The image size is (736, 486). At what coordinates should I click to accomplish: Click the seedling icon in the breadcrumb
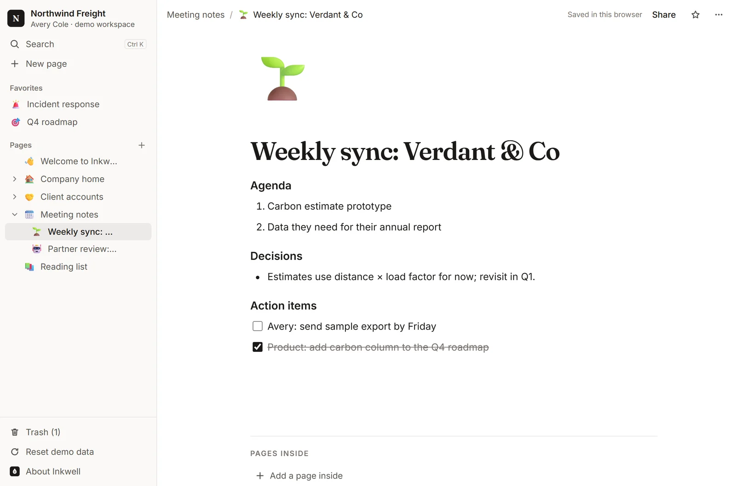pos(243,15)
